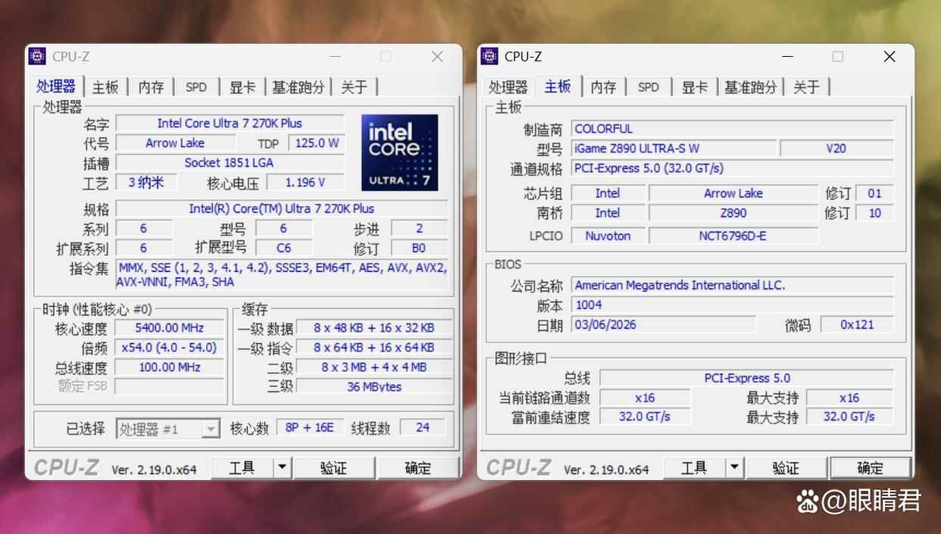Screen dimensions: 941x534
Task: Click the Nuvoton LPCIO vendor value
Action: pos(608,236)
